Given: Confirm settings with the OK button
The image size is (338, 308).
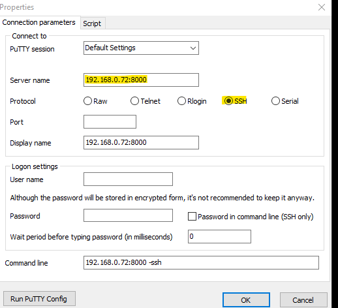Looking at the screenshot, I should (246, 300).
